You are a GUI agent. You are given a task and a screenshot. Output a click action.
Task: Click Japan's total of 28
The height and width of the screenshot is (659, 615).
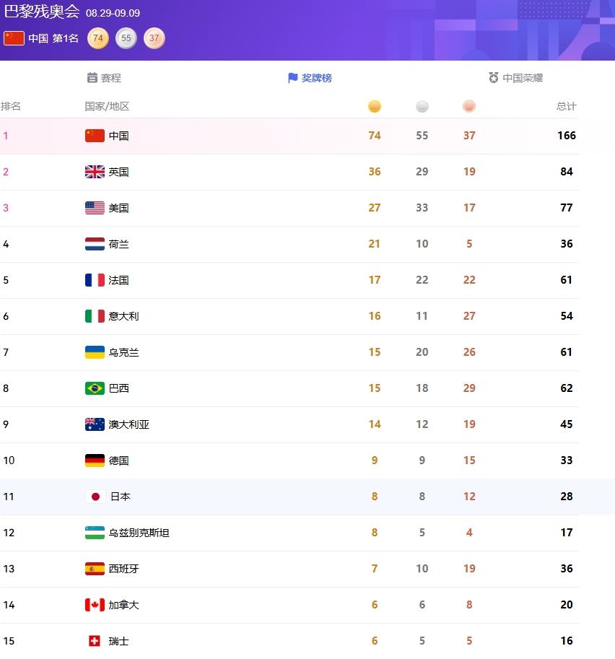pos(567,497)
